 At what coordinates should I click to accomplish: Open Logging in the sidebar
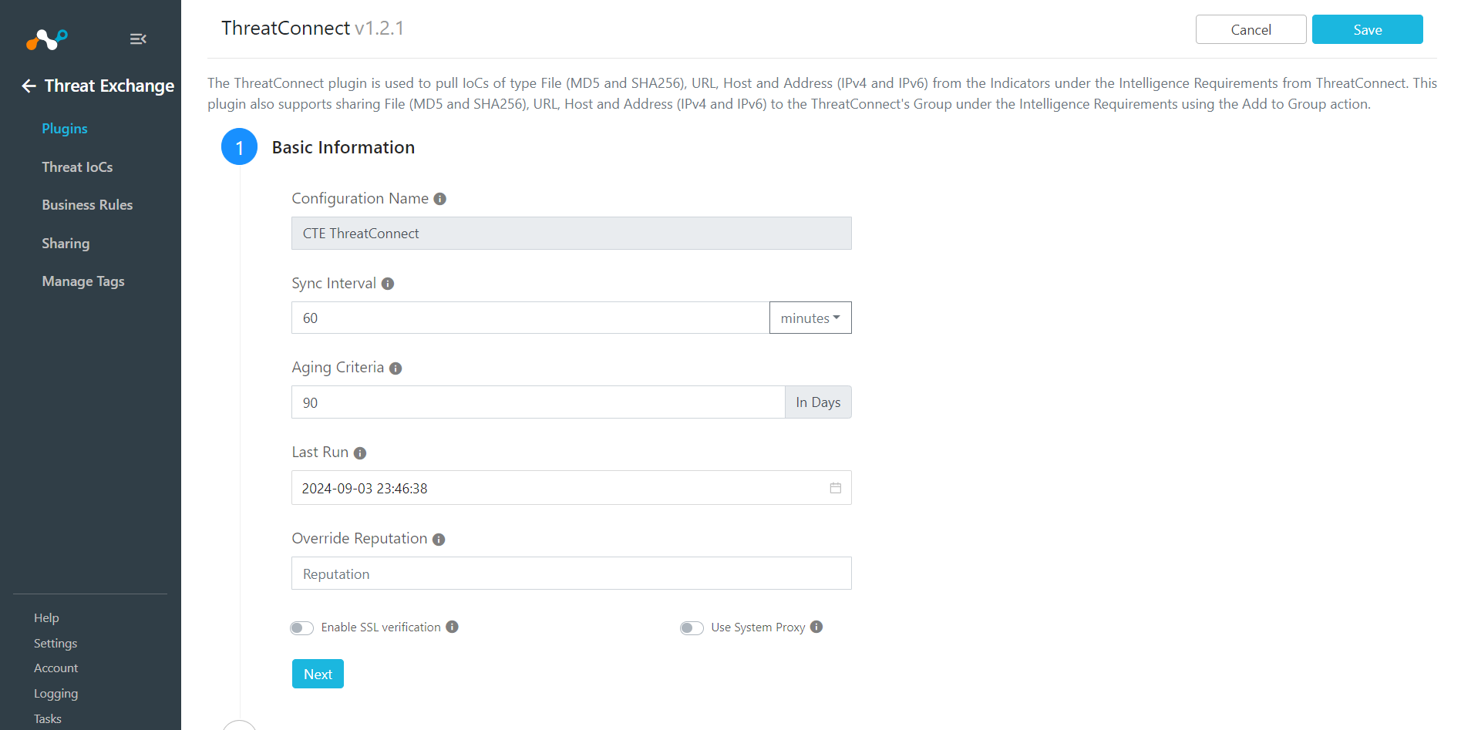click(x=56, y=694)
